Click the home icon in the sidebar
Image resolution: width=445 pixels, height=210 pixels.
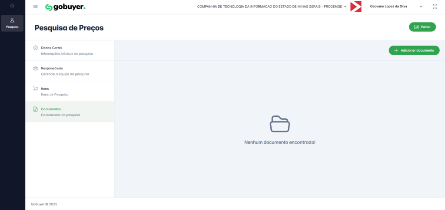(x=12, y=6)
